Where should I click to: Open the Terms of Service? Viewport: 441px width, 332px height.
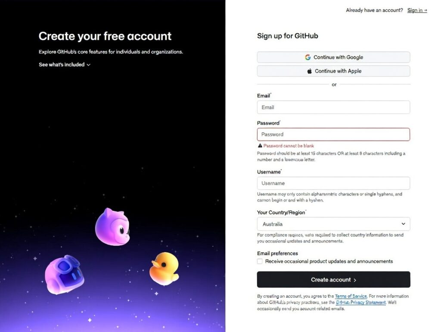pyautogui.click(x=351, y=296)
